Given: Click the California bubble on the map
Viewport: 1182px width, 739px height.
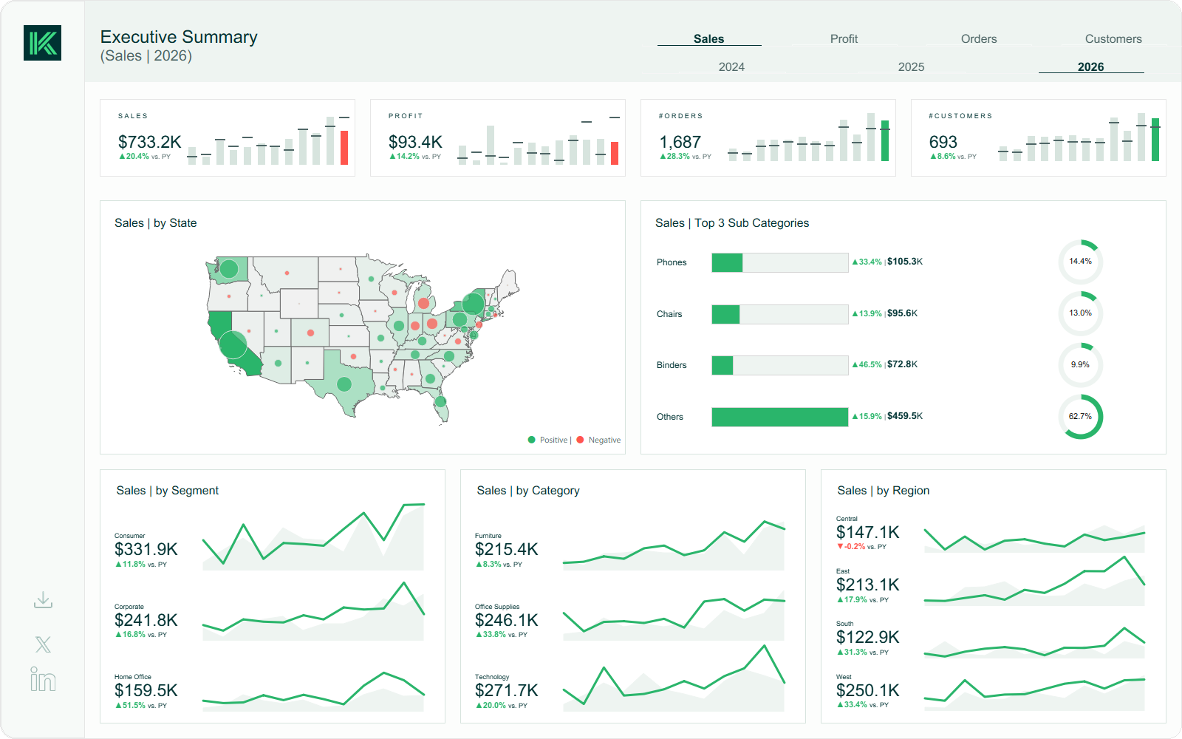Looking at the screenshot, I should [233, 345].
